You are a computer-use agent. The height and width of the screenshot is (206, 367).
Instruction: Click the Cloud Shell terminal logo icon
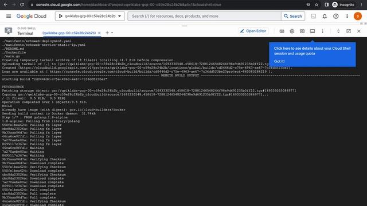point(9,31)
